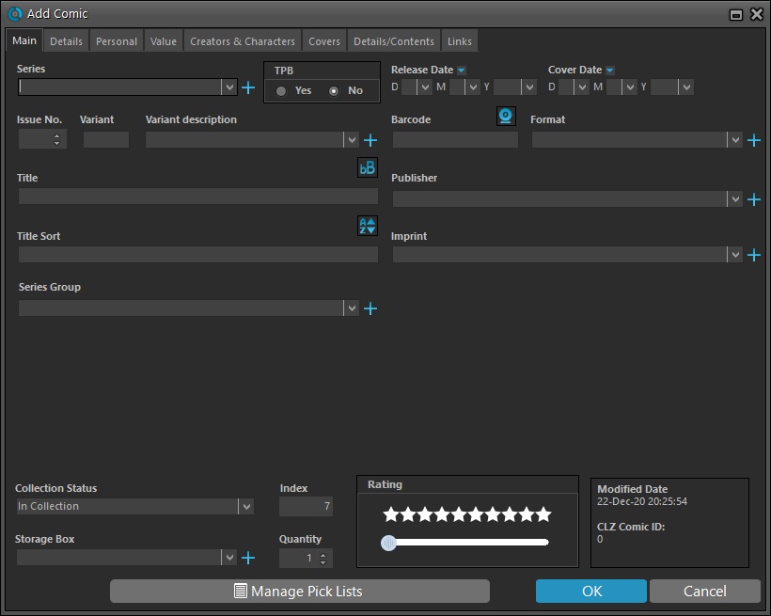Click the Rating slider handle
The image size is (771, 616).
click(388, 543)
